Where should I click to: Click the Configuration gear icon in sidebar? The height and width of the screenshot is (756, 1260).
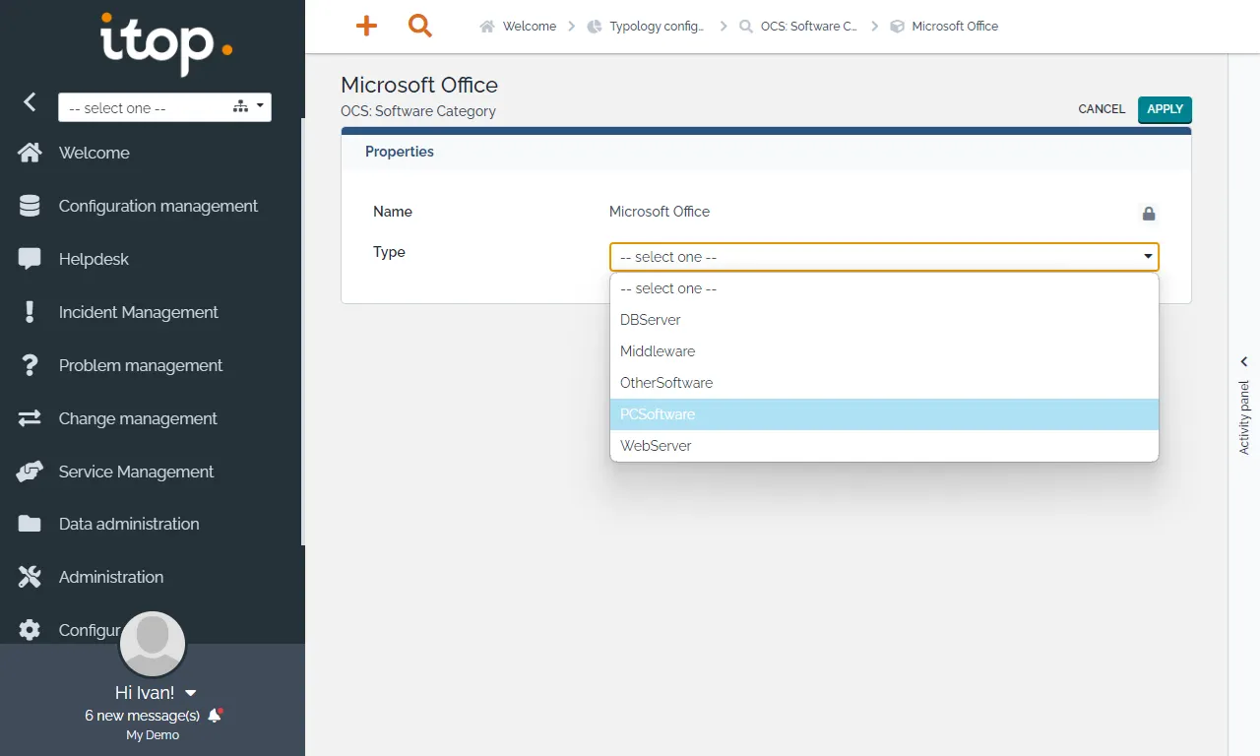[x=30, y=630]
